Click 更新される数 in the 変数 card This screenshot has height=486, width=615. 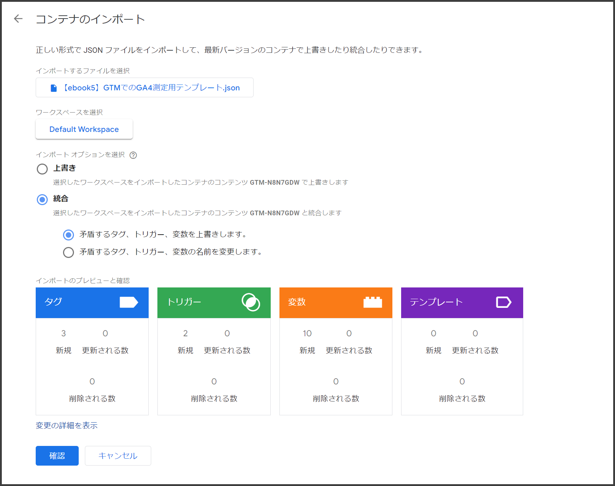click(349, 350)
